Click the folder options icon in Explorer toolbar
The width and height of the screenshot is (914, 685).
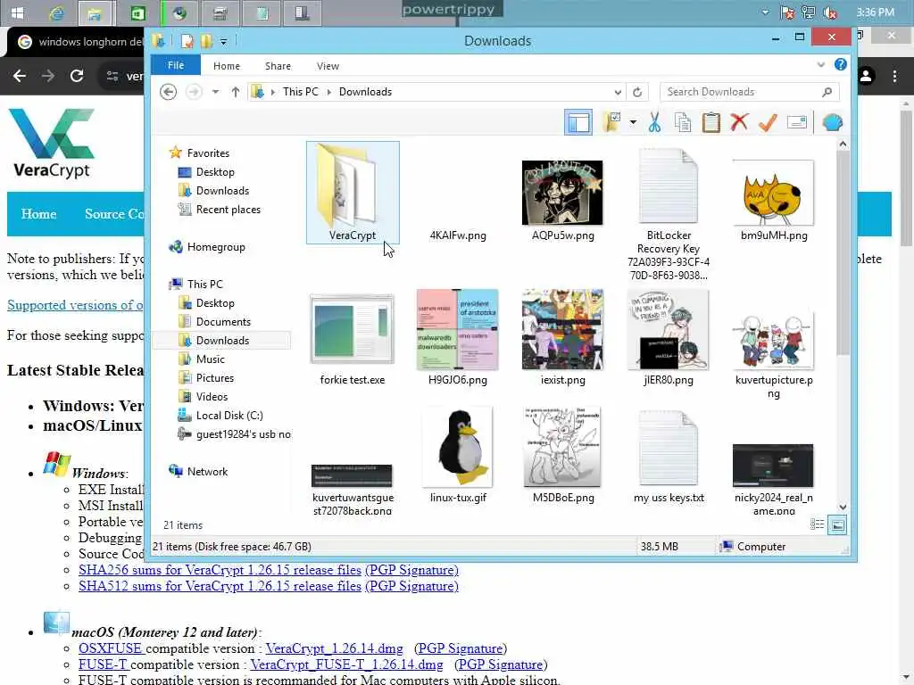[x=612, y=122]
